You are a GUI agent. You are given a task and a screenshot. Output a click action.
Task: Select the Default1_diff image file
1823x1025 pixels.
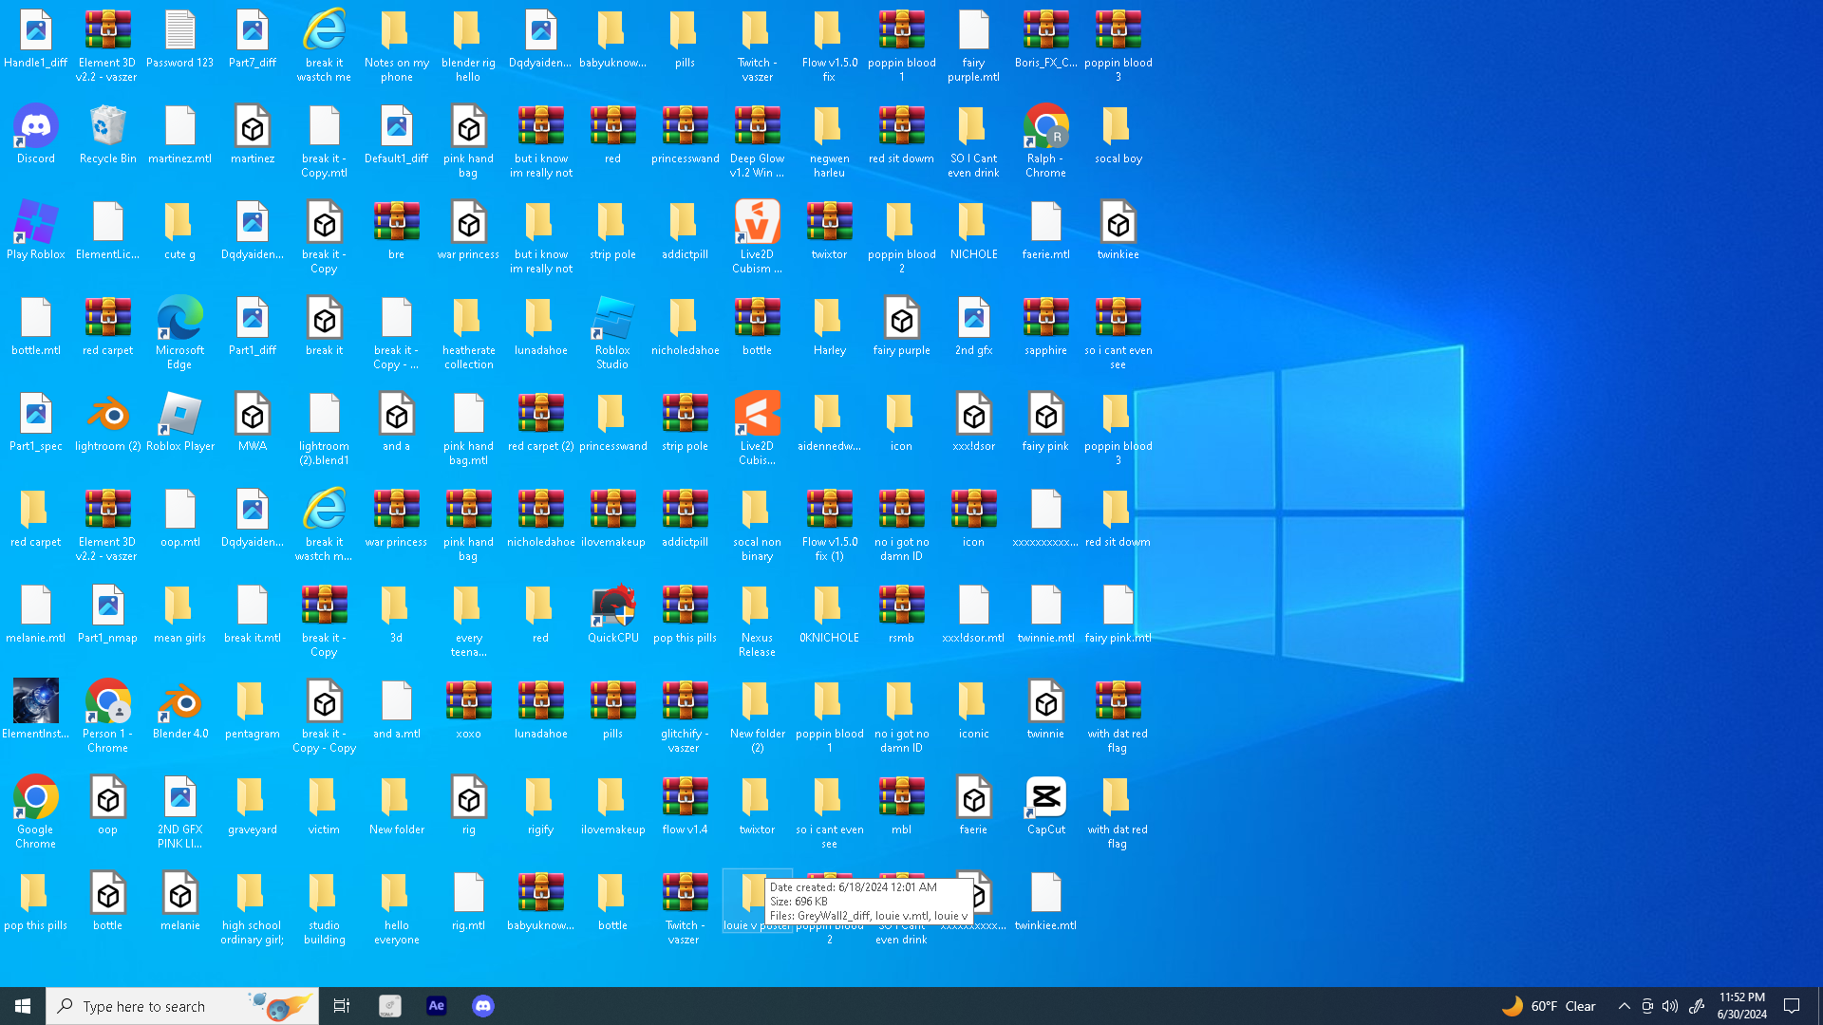[x=397, y=136]
